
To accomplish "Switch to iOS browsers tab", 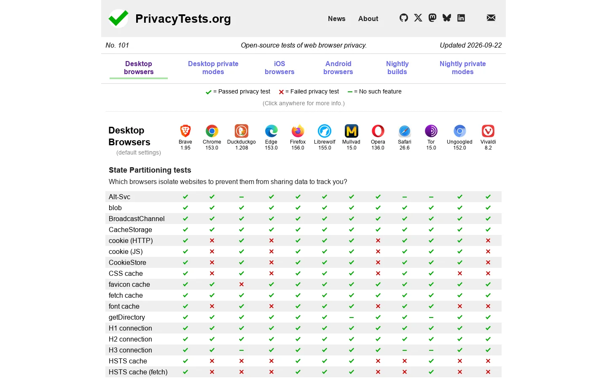I will 279,68.
